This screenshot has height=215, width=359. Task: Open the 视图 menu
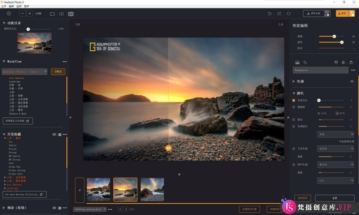point(19,6)
